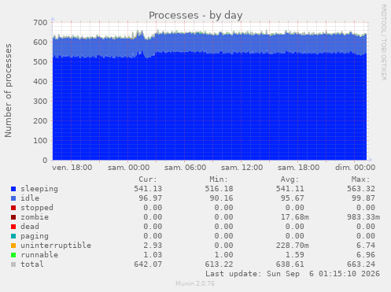Screen dimensions: 391x292
Task: Click the paging legend color swatch
Action: tap(13, 236)
